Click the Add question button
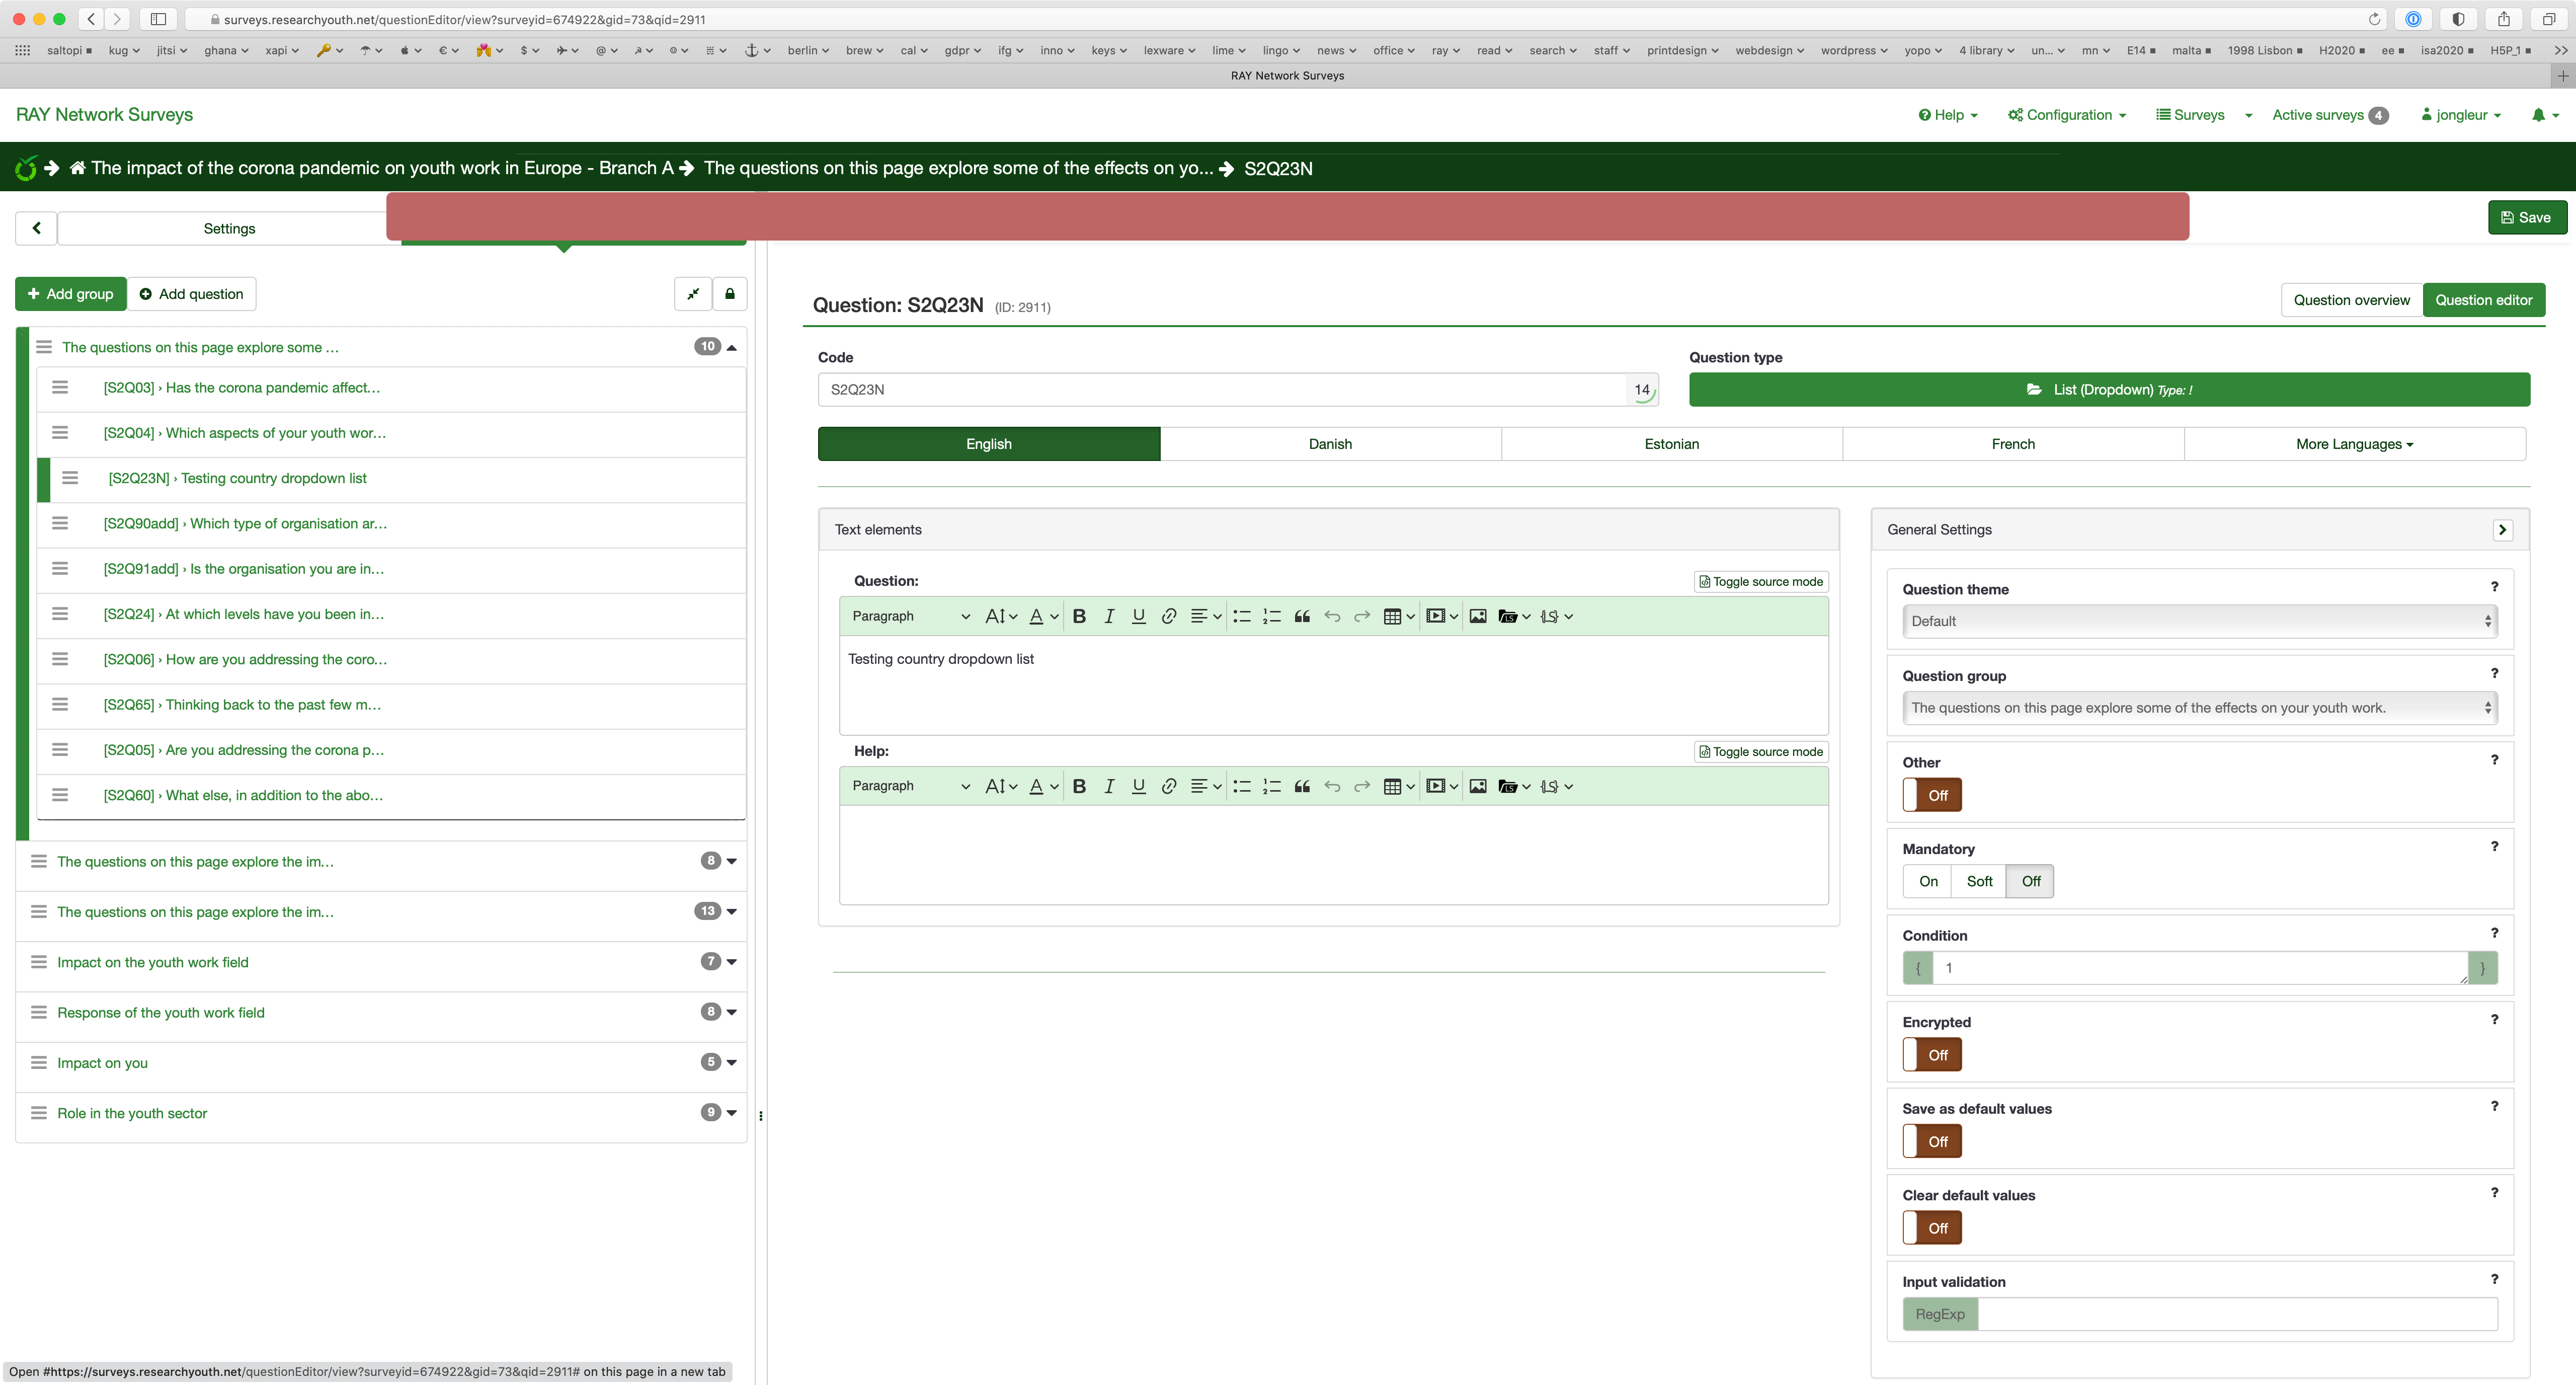This screenshot has height=1385, width=2576. pos(191,294)
